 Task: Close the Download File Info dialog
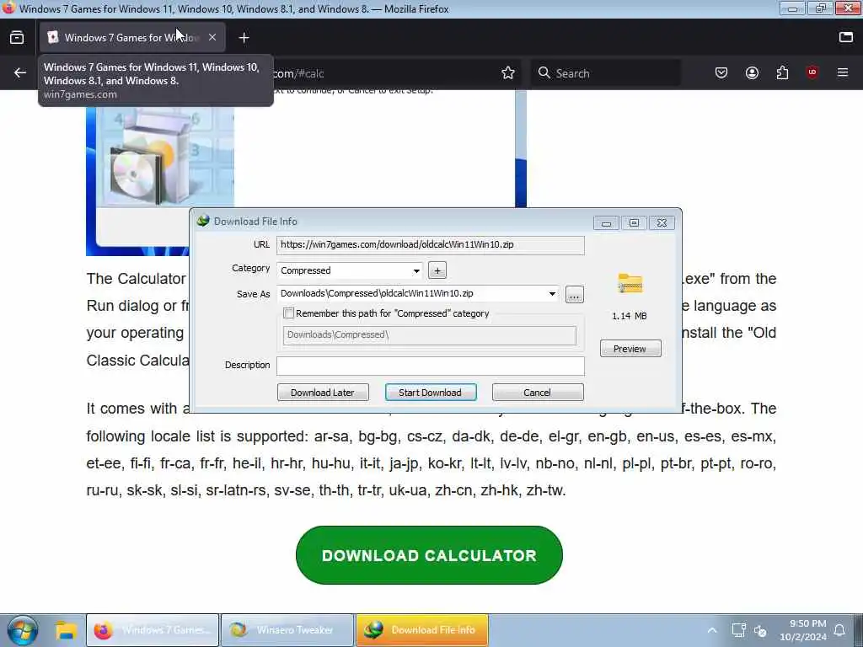click(x=662, y=222)
